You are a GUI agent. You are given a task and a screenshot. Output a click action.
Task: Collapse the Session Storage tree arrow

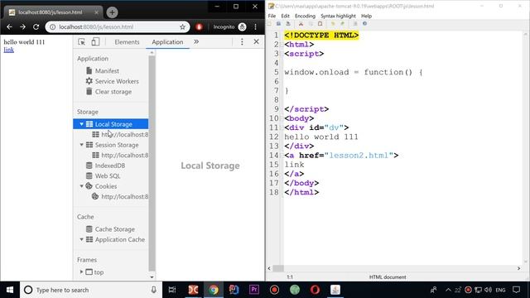[x=81, y=145]
